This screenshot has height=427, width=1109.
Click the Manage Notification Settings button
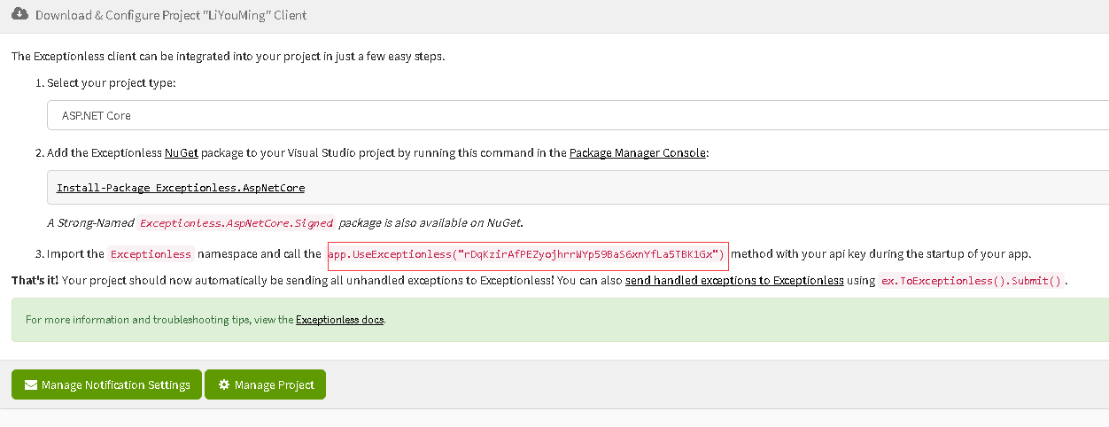point(106,384)
